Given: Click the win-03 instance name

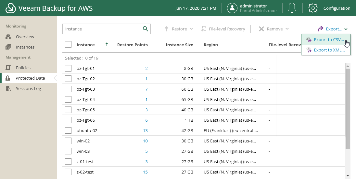Looking at the screenshot, I should [83, 151].
